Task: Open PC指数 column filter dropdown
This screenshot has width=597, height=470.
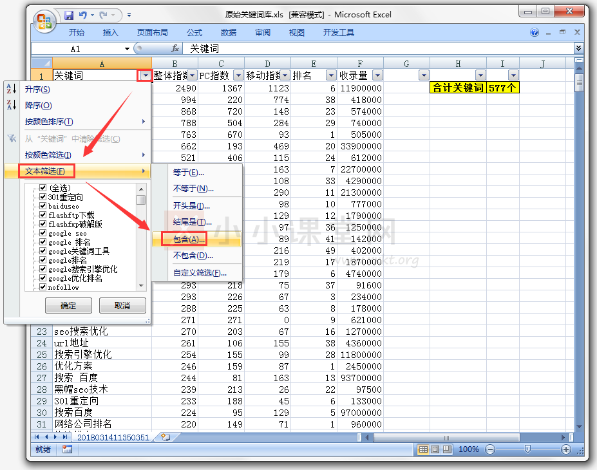Action: 239,75
